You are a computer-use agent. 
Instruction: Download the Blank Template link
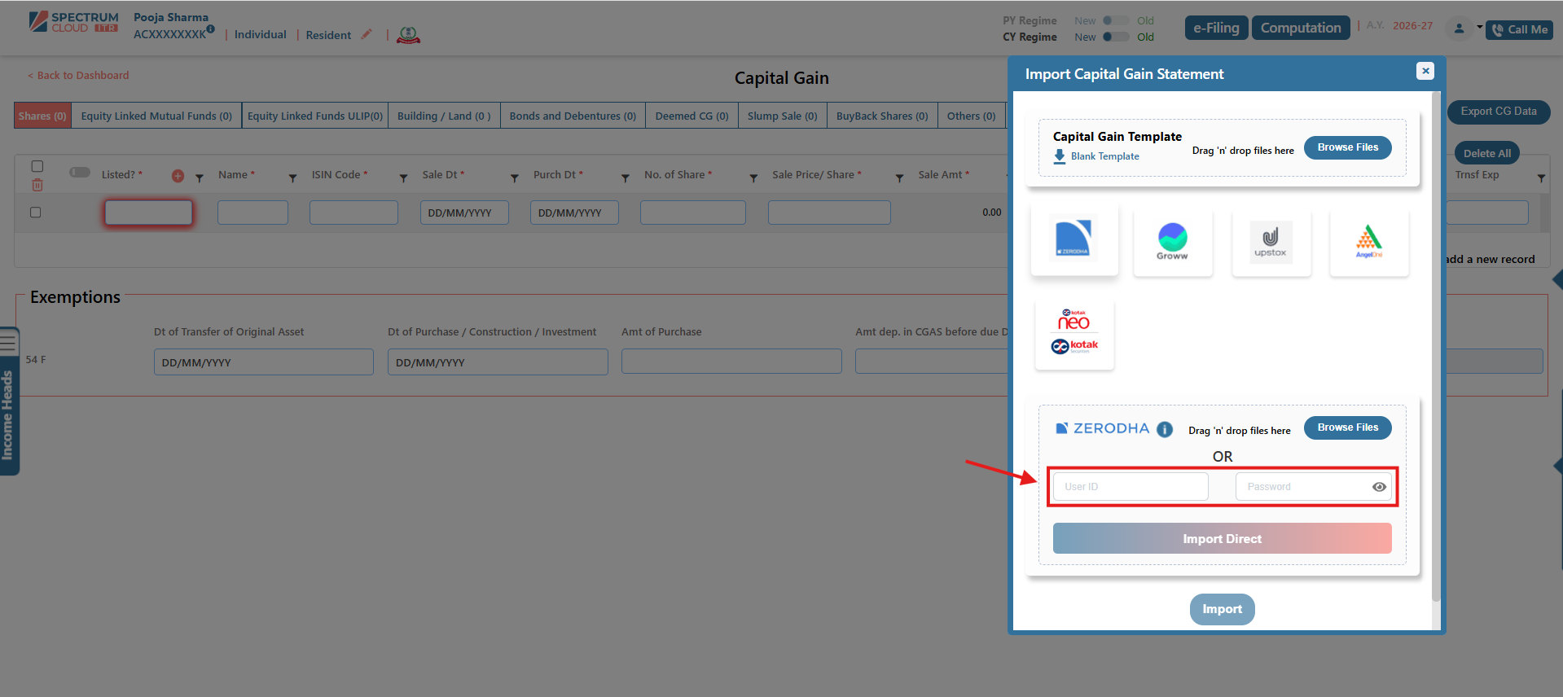coord(1104,156)
